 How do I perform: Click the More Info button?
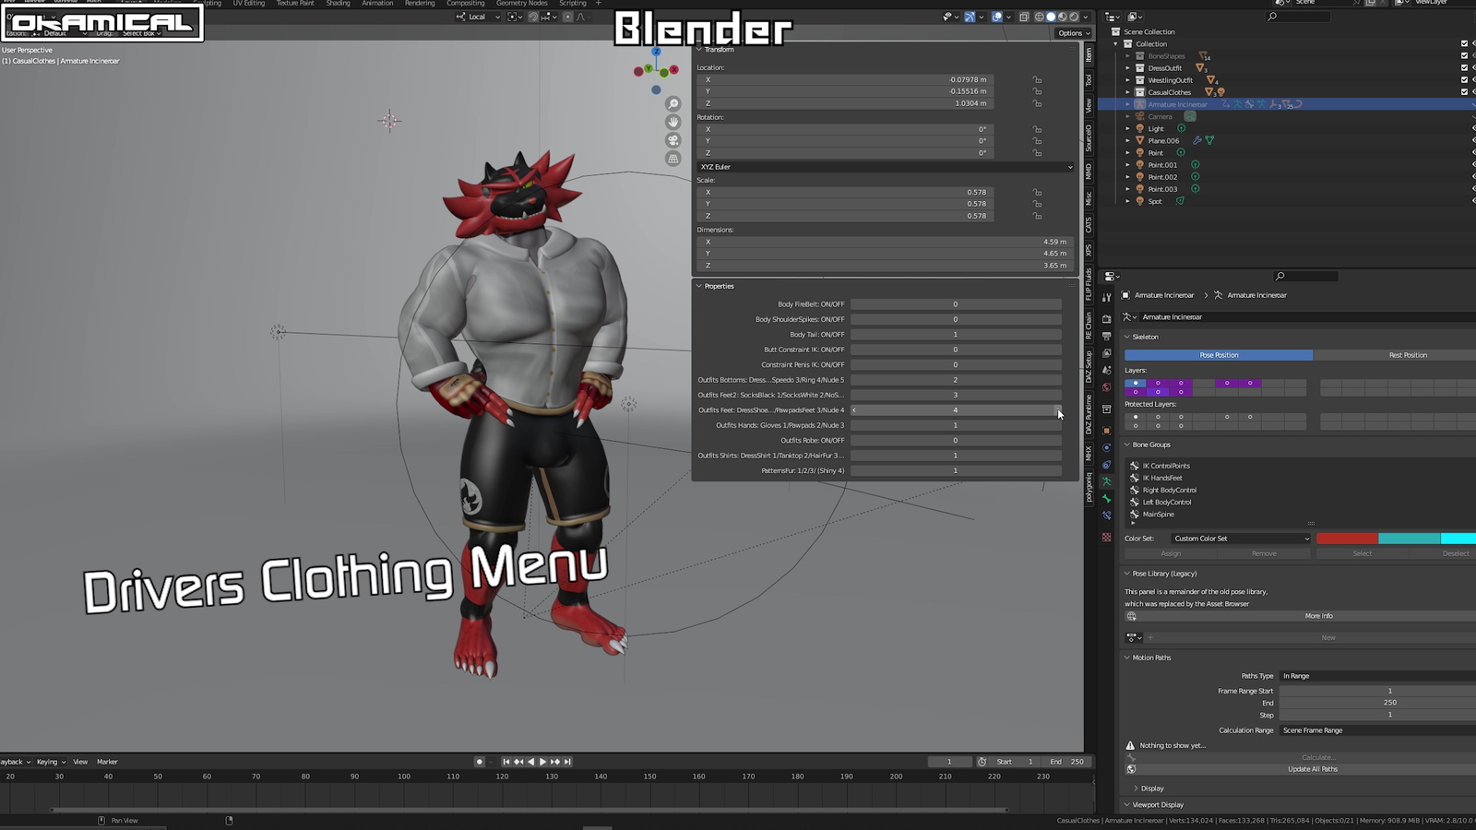point(1318,616)
